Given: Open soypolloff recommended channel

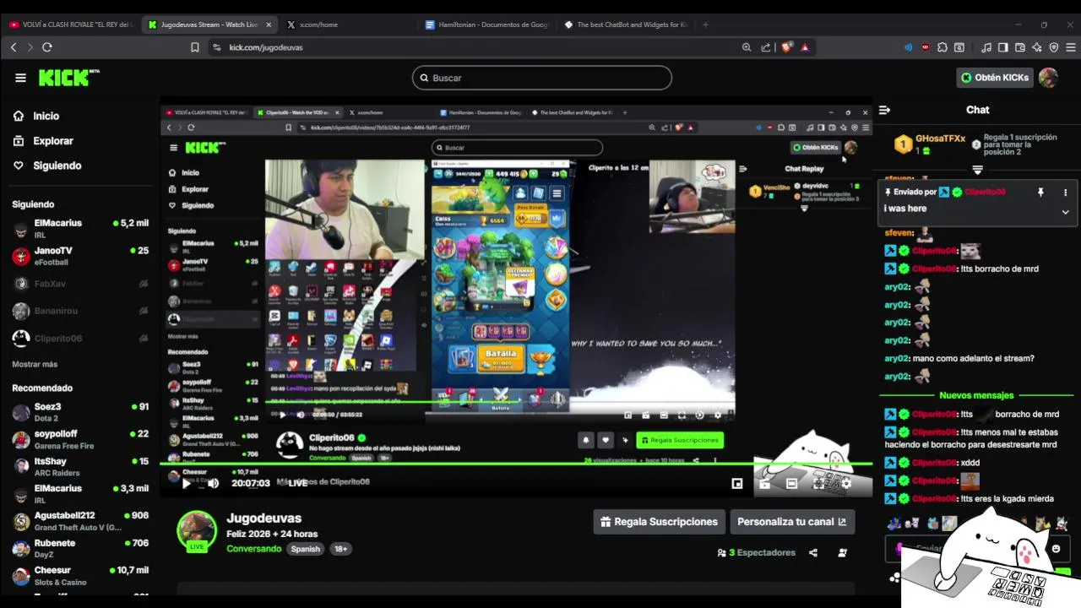Looking at the screenshot, I should [80, 440].
